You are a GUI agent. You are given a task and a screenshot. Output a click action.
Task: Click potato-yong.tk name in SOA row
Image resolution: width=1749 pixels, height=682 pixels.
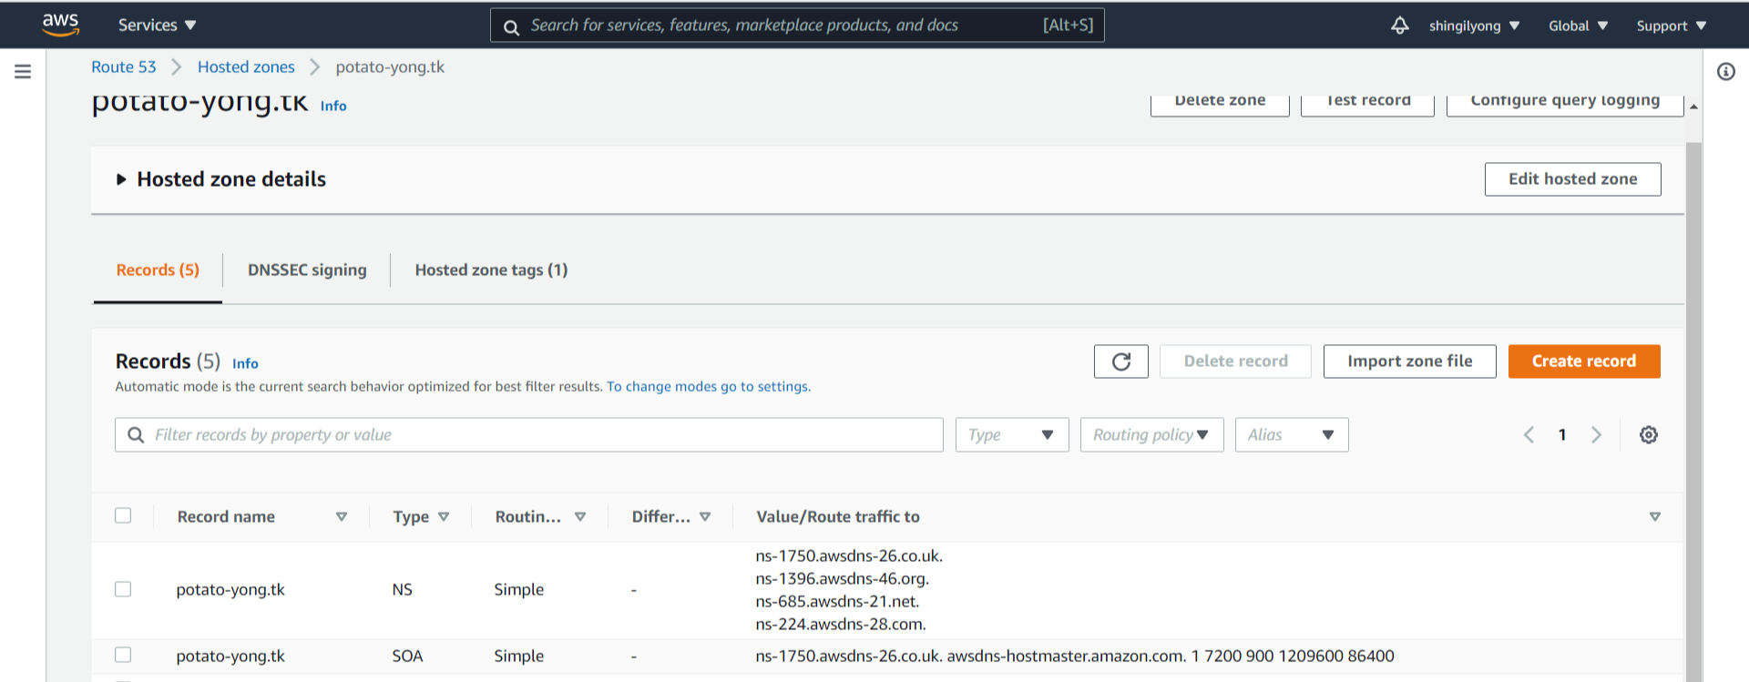[230, 657]
